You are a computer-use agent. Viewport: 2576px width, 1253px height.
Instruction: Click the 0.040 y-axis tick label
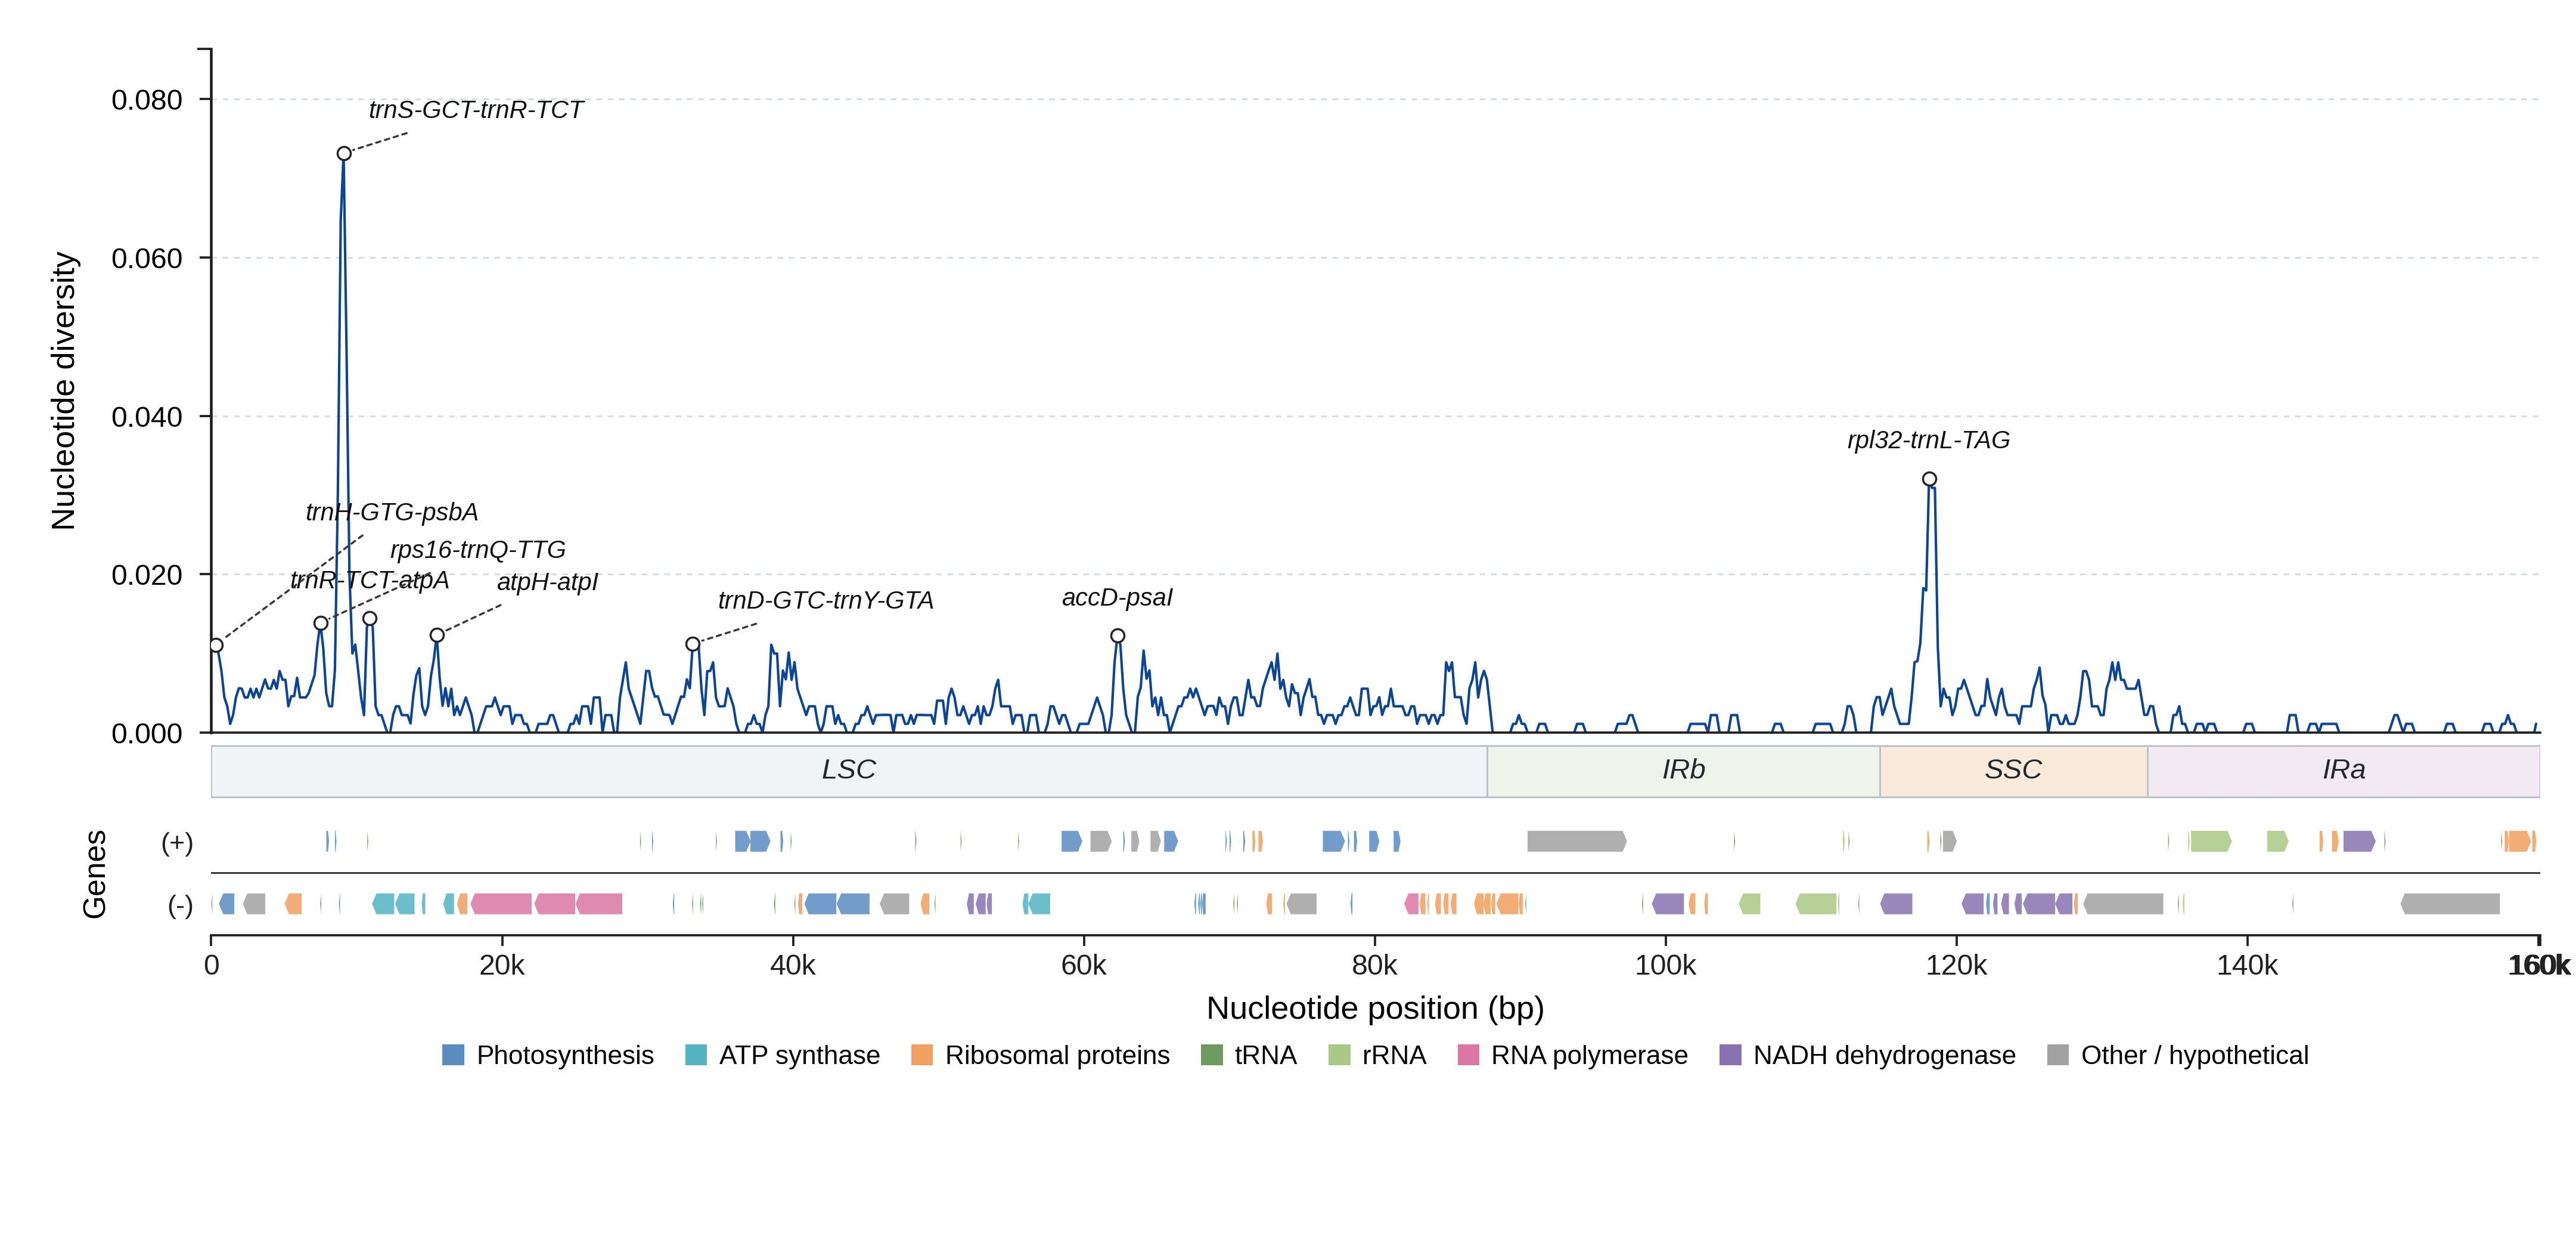coord(147,417)
